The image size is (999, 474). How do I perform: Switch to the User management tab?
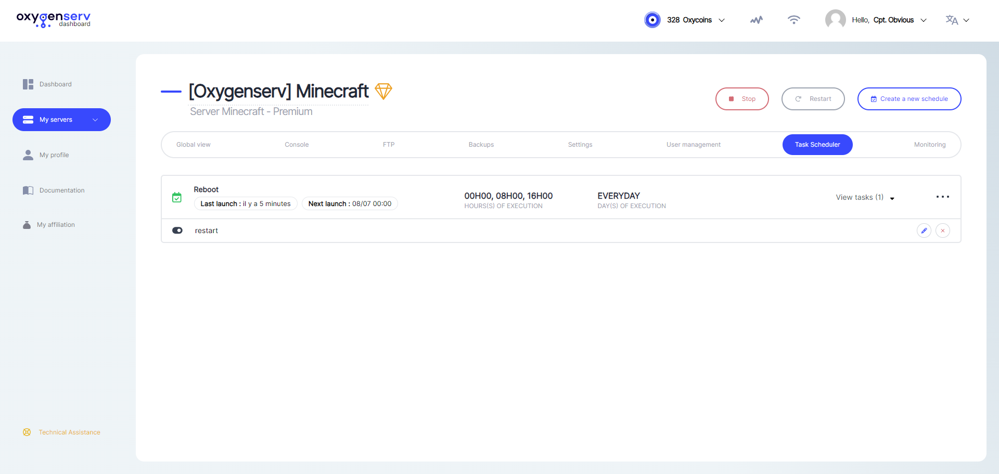point(694,145)
